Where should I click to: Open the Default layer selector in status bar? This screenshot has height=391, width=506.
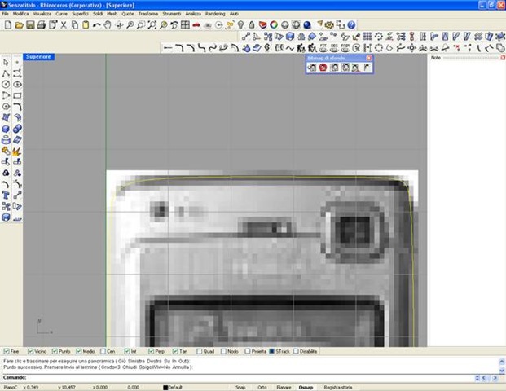pos(181,387)
